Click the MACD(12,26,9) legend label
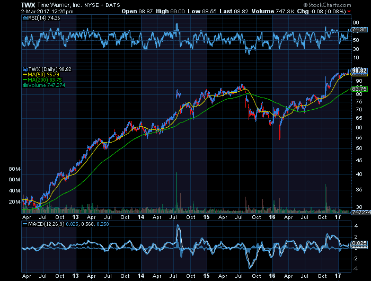The height and width of the screenshot is (281, 371). tap(46, 224)
